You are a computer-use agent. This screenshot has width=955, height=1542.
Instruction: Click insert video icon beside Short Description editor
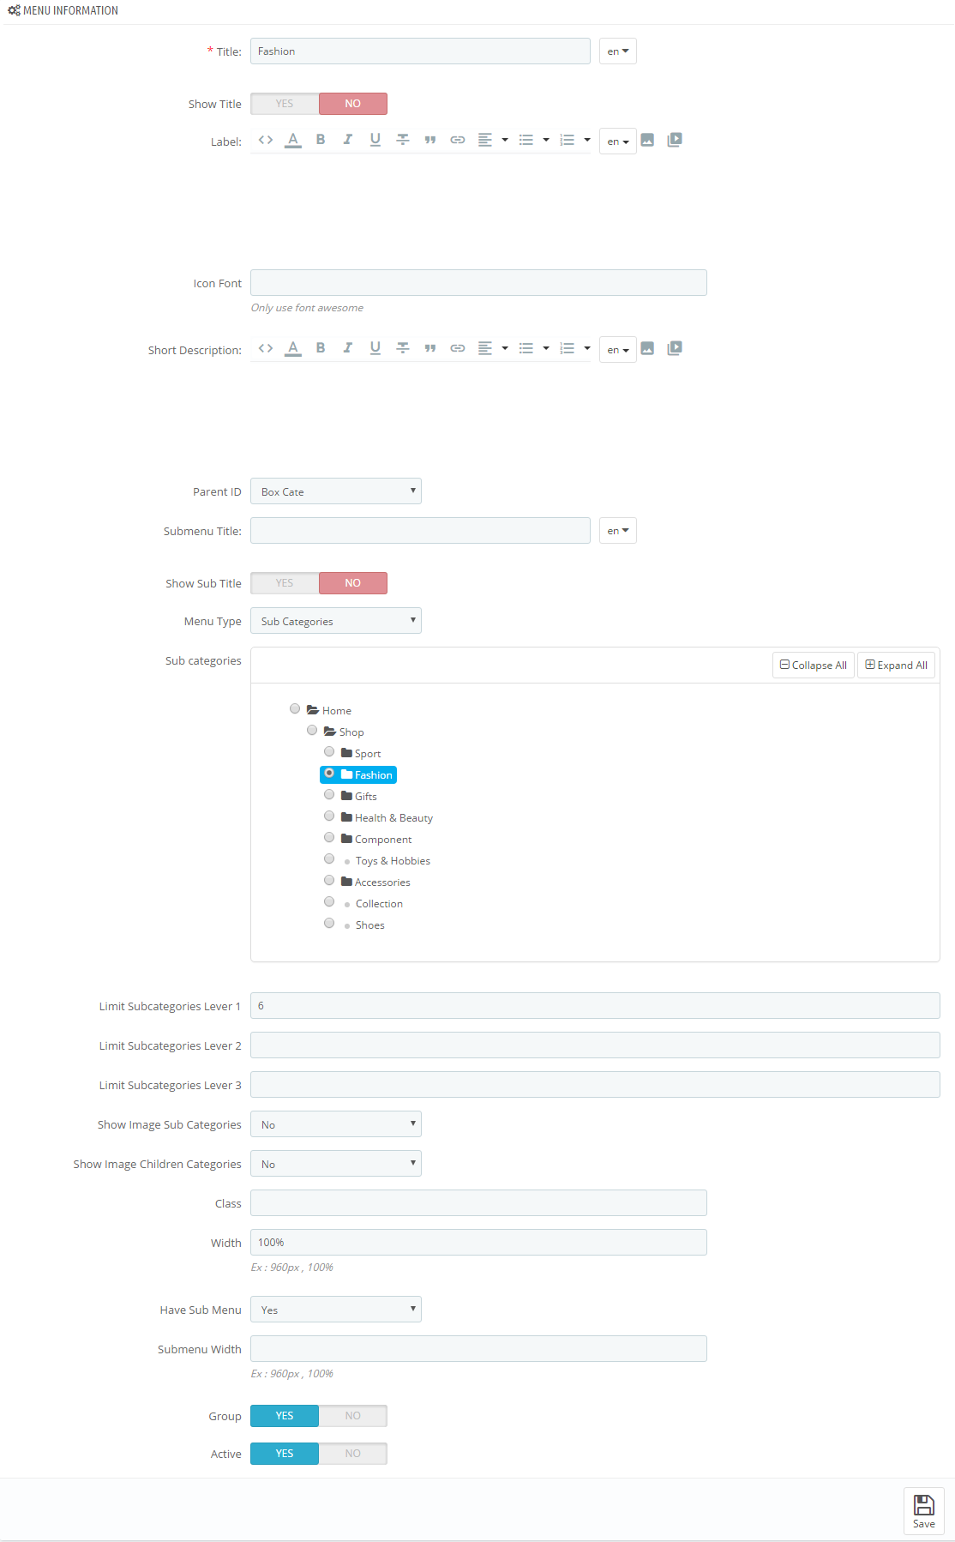[x=675, y=348]
